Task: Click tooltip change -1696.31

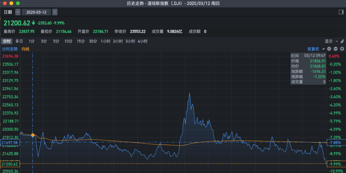Action: [318, 71]
